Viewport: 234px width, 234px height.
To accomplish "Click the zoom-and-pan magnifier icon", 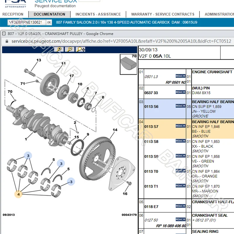I will click(81, 49).
